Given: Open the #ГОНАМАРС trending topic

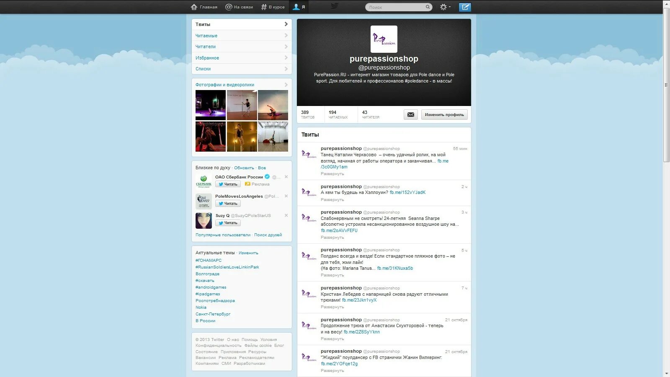Looking at the screenshot, I should coord(209,261).
